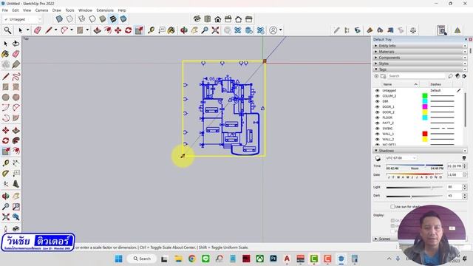Screen dimensions: 473x266
Task: Open the user account icon in toolbar
Action: 273,30
